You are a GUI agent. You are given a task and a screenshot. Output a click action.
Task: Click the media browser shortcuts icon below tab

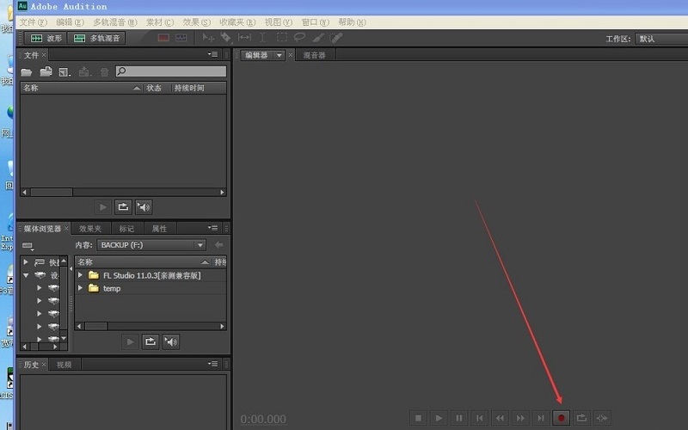[28, 246]
